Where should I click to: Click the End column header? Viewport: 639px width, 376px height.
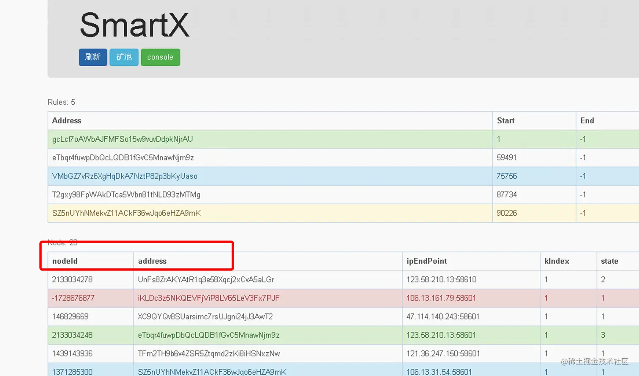click(587, 121)
